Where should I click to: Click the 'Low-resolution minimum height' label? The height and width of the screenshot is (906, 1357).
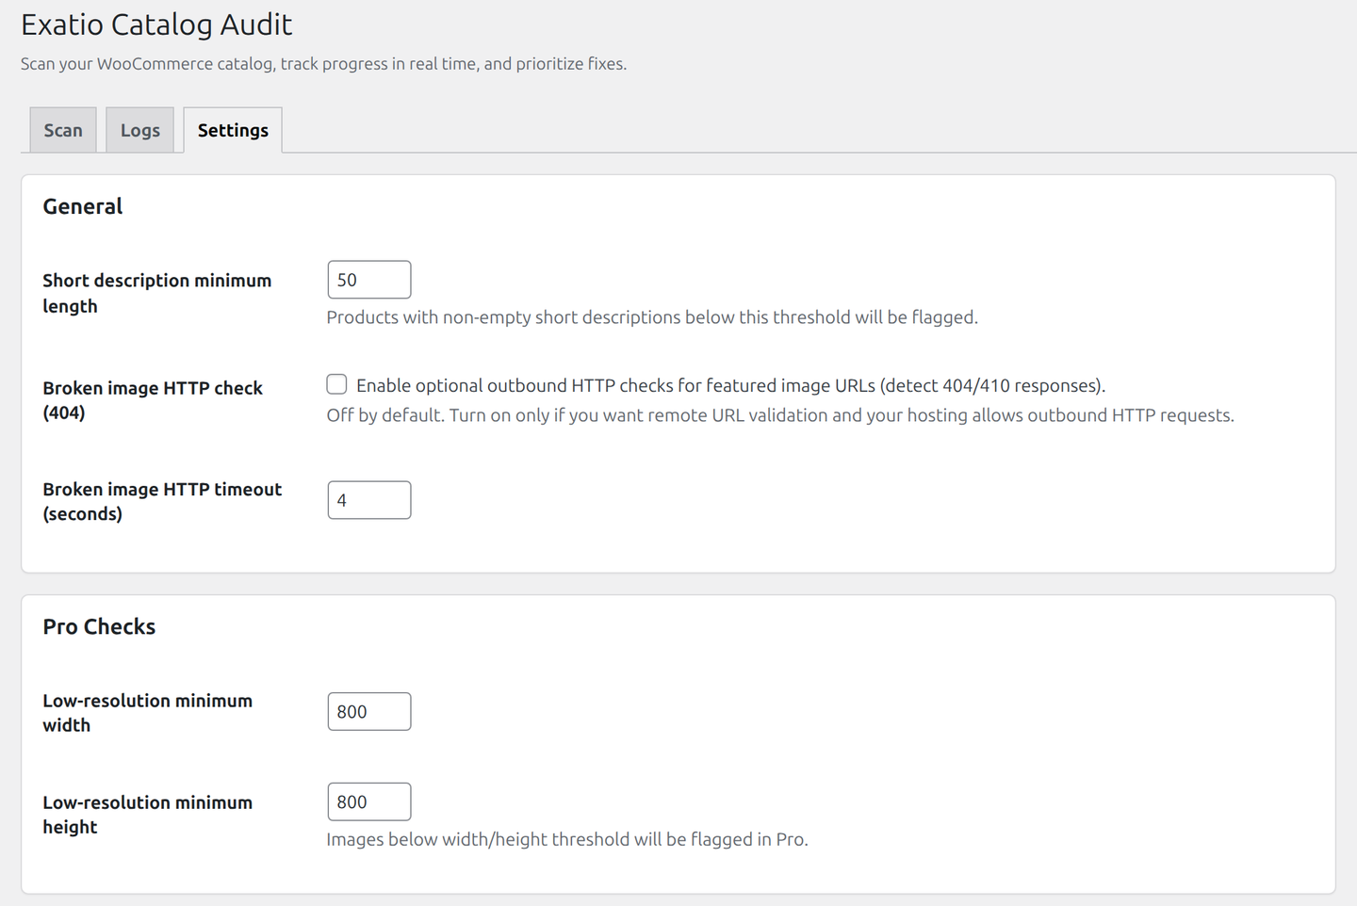pyautogui.click(x=147, y=815)
